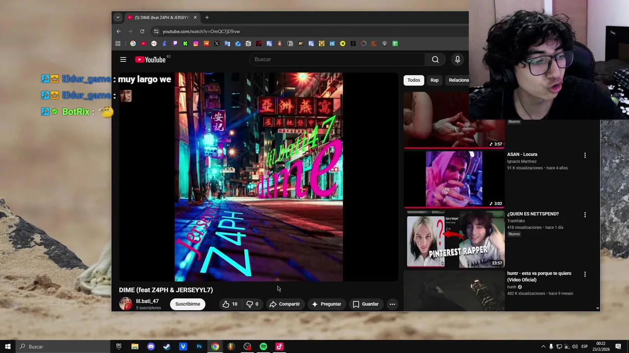Click the Preguntar button

tap(326, 304)
